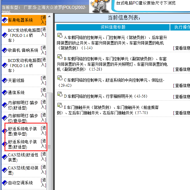Click the book icon beside CAN总线(舒适性装置)

tap(5, 157)
